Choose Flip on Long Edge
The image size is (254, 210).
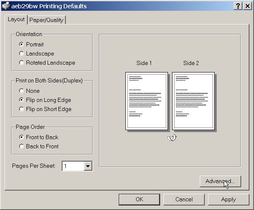coord(45,100)
